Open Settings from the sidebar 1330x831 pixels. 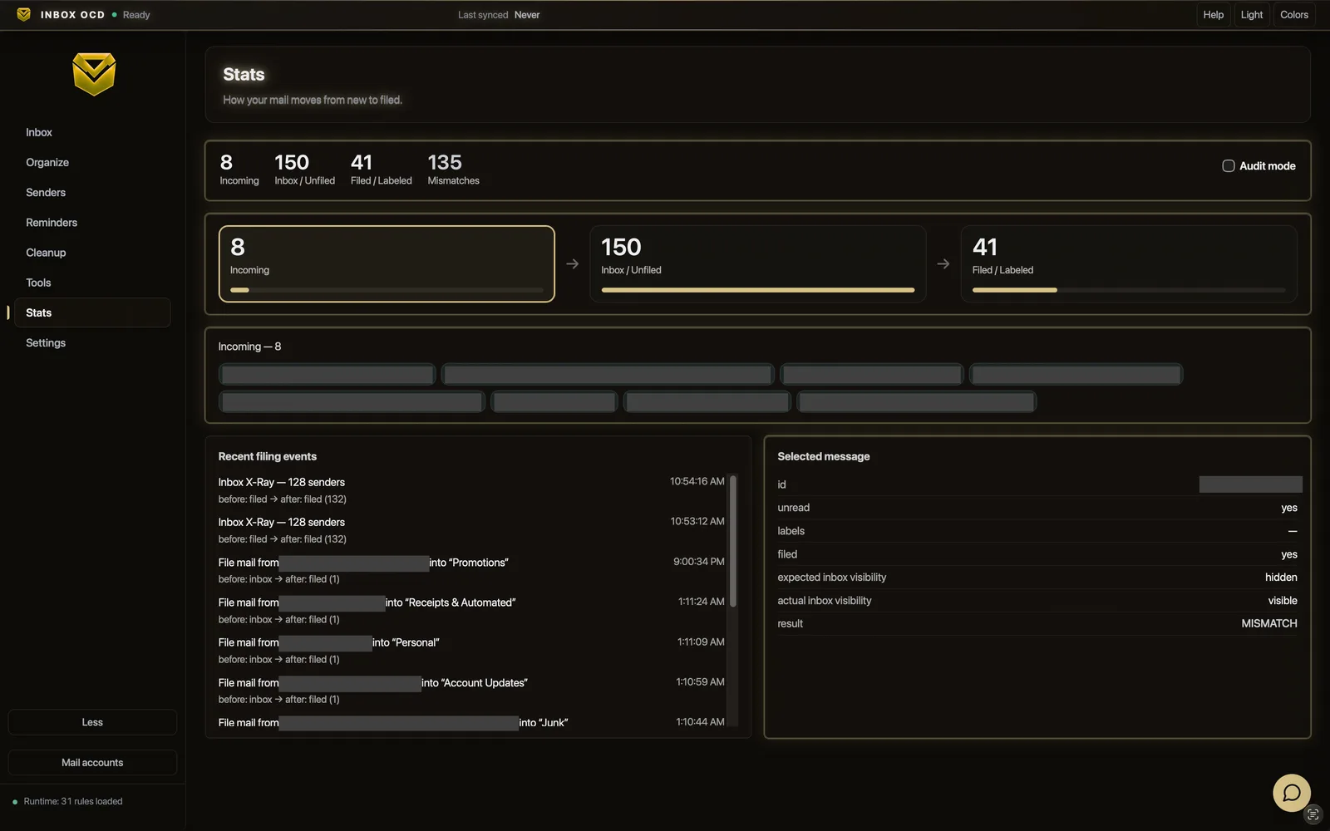pos(92,342)
